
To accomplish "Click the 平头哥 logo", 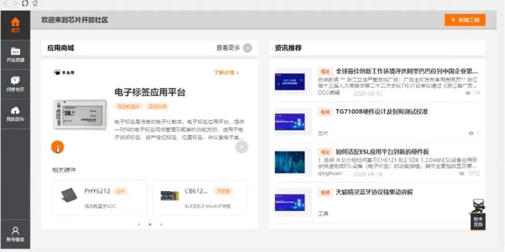I will (x=64, y=73).
